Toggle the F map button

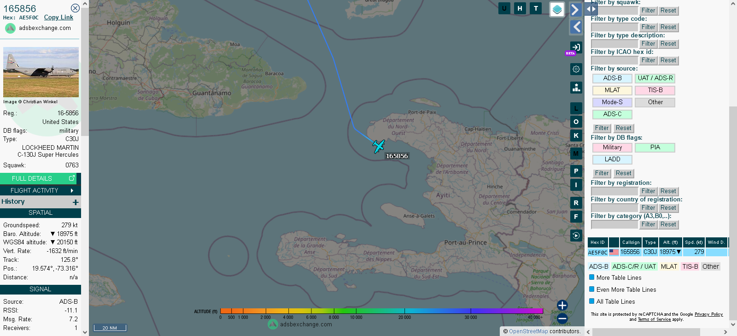[576, 217]
